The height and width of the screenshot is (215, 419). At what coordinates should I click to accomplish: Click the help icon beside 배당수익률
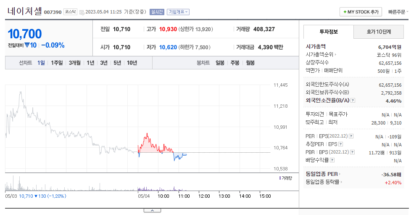coord(332,160)
